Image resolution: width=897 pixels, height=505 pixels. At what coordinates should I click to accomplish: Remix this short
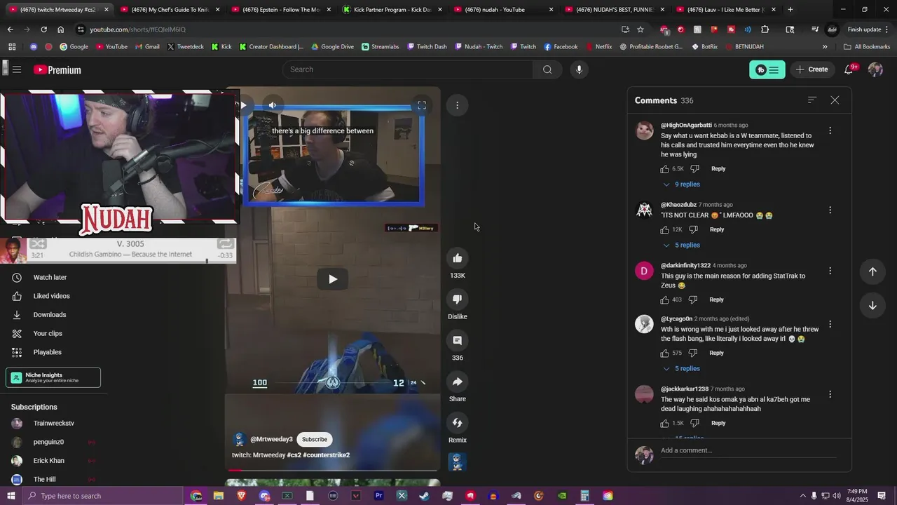point(457,423)
